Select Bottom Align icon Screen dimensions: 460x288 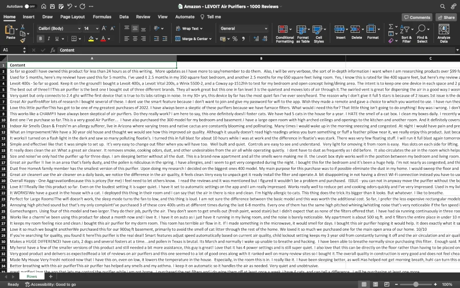(143, 28)
